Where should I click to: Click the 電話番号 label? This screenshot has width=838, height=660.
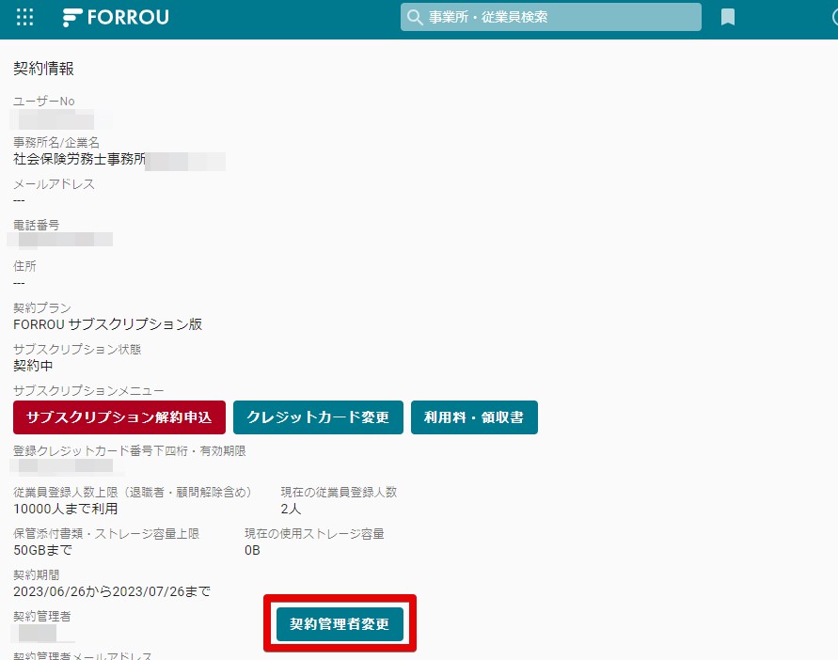36,225
